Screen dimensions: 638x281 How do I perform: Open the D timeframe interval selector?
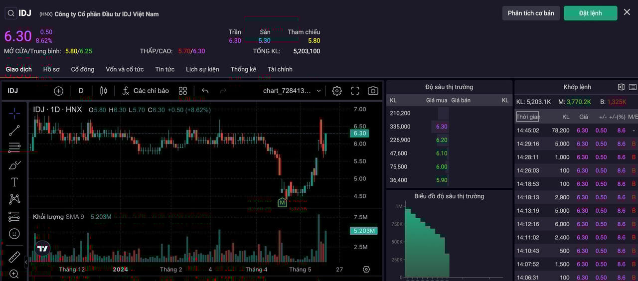pyautogui.click(x=81, y=91)
